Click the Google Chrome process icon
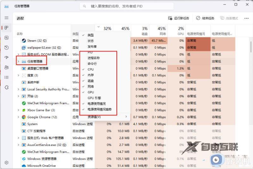 24,117
